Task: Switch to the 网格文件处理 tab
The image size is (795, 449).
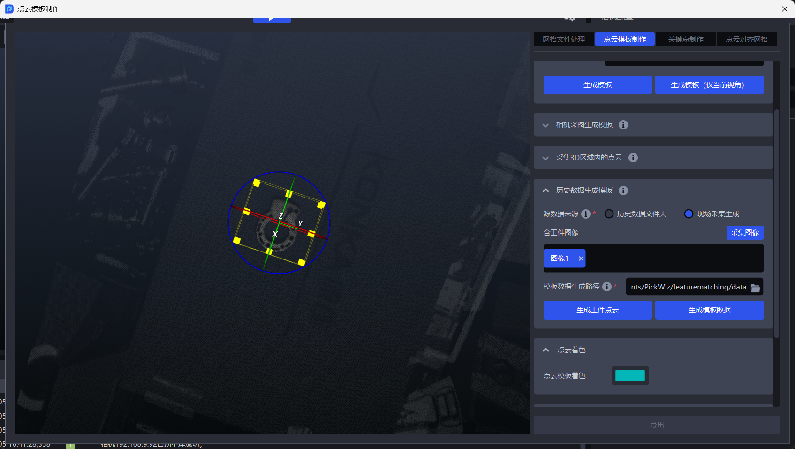Action: click(564, 39)
